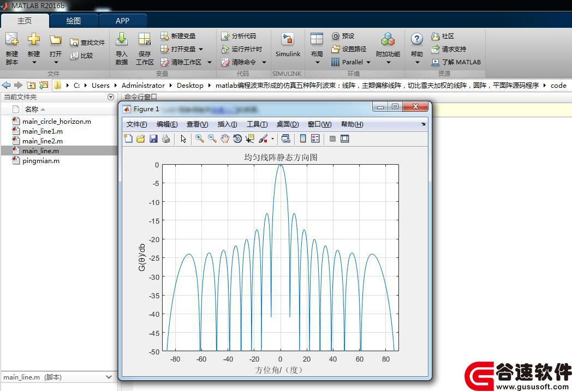Click Open File icon in Figure toolbar
This screenshot has width=572, height=391.
[x=141, y=139]
